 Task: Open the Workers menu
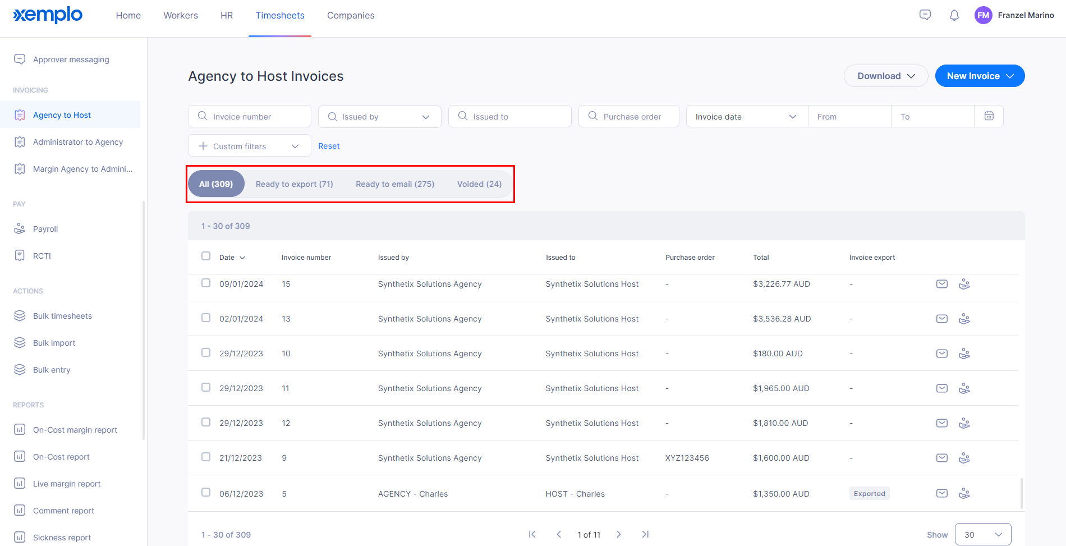[x=181, y=15]
